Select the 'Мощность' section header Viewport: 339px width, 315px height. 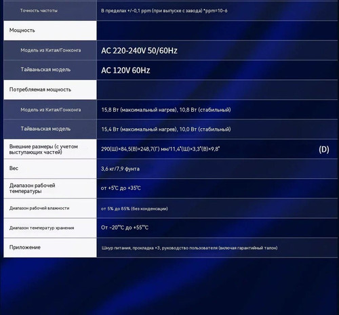[50, 30]
